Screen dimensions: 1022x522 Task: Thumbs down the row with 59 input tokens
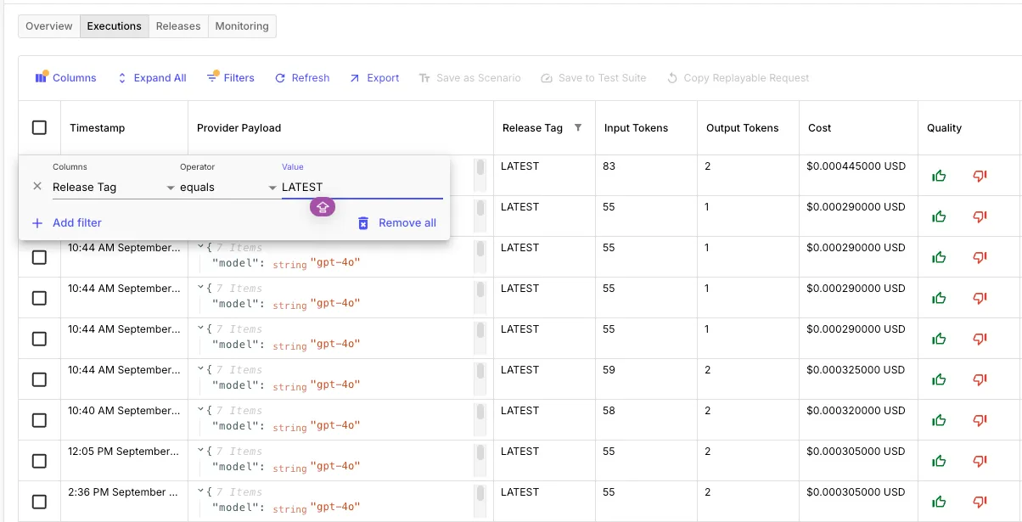(980, 379)
